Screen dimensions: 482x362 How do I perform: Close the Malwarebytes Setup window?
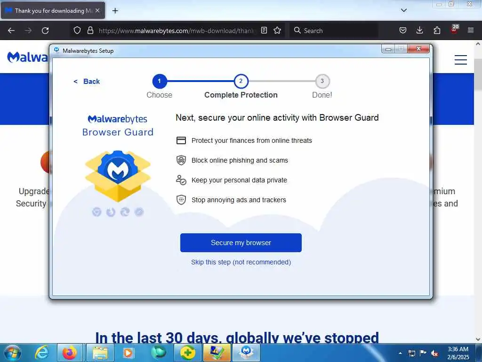click(418, 49)
